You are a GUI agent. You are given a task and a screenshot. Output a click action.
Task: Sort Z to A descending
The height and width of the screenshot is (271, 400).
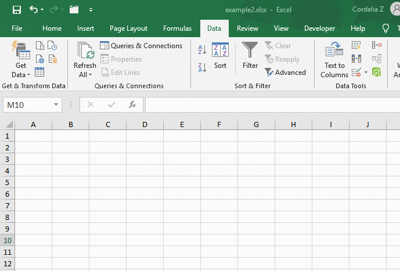(202, 68)
